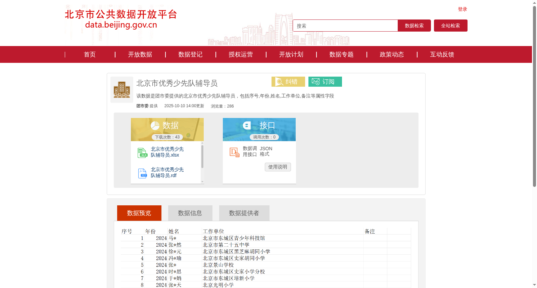The width and height of the screenshot is (537, 288).
Task: Click the dataset building thumbnail icon
Action: [122, 90]
